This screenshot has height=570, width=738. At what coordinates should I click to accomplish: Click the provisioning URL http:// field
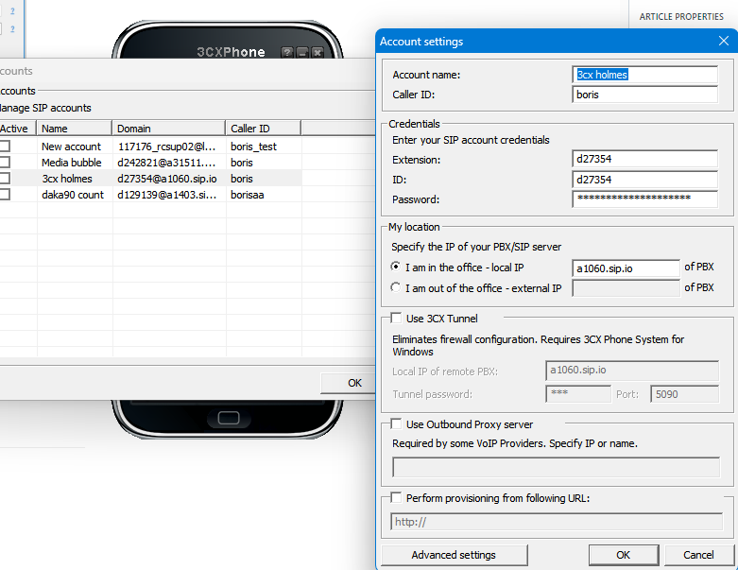coord(557,522)
